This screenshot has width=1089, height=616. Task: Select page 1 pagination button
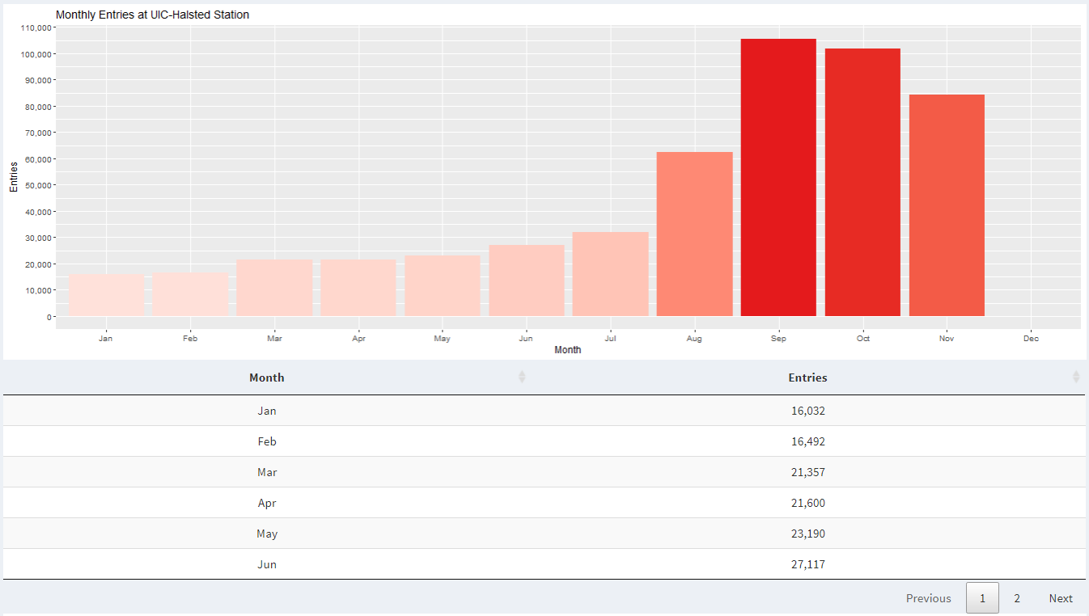coord(982,598)
